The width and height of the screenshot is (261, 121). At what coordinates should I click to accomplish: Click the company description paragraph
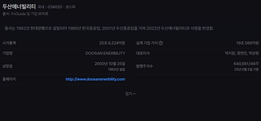pos(109,28)
